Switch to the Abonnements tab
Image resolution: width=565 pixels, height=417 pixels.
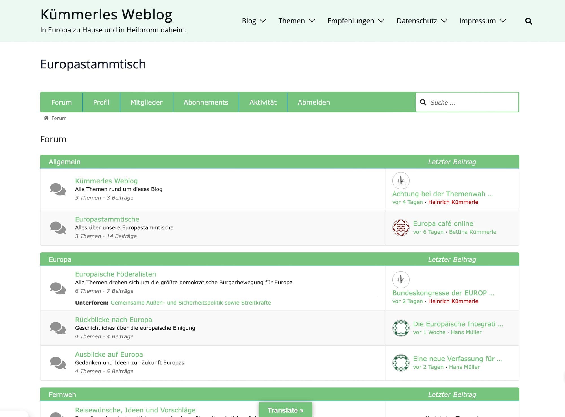point(206,102)
